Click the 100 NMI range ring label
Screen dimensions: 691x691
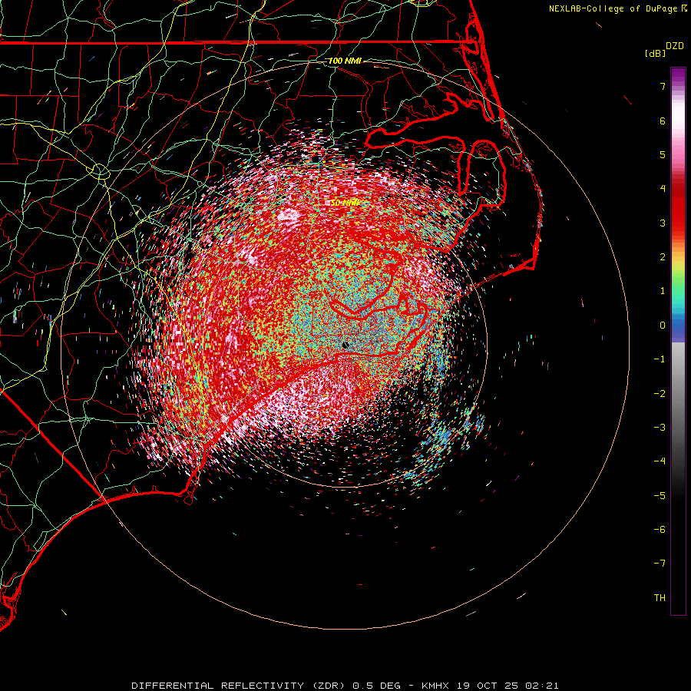pos(345,61)
